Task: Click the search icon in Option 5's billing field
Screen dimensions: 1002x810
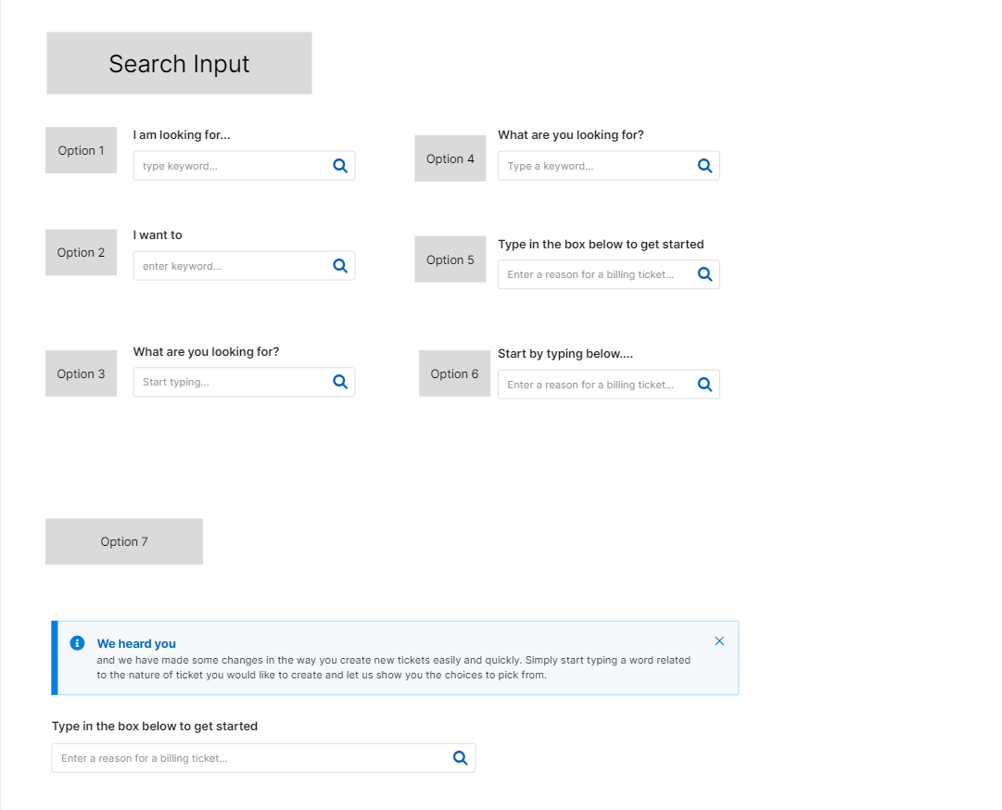Action: (x=705, y=273)
